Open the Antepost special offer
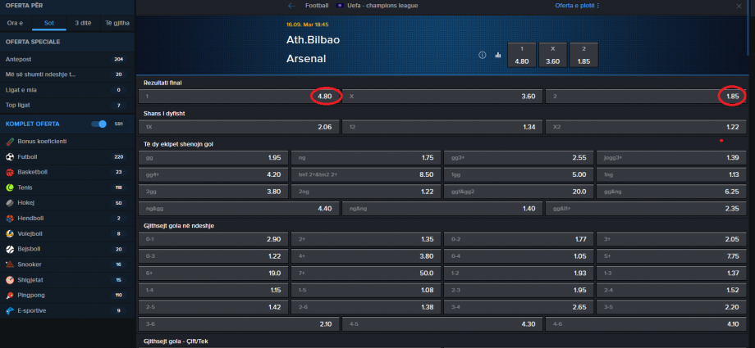Viewport: 755px width, 348px height. tap(67, 59)
